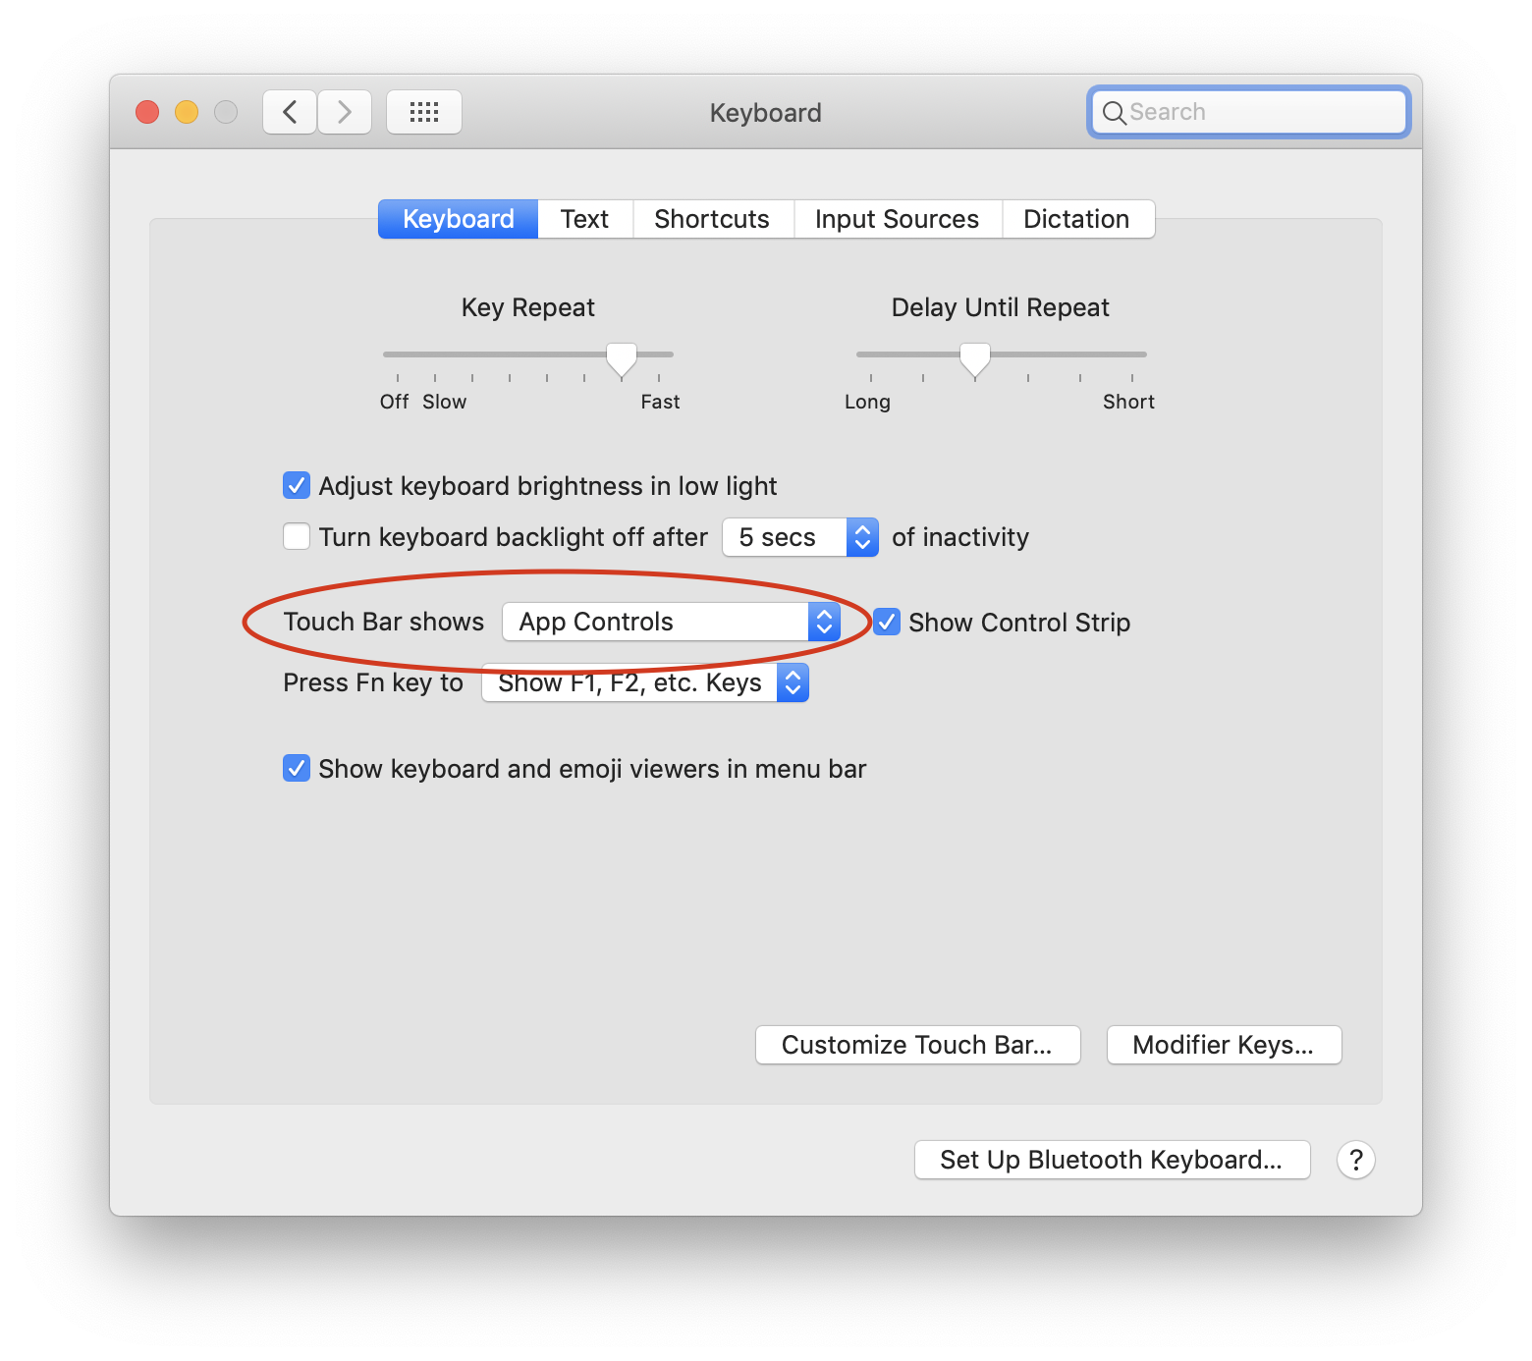Viewport: 1532px width, 1361px height.
Task: Open Modifier Keys settings
Action: (1223, 1044)
